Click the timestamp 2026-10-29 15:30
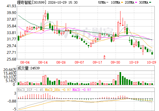The height and width of the screenshot is (111, 159). coord(63,2)
